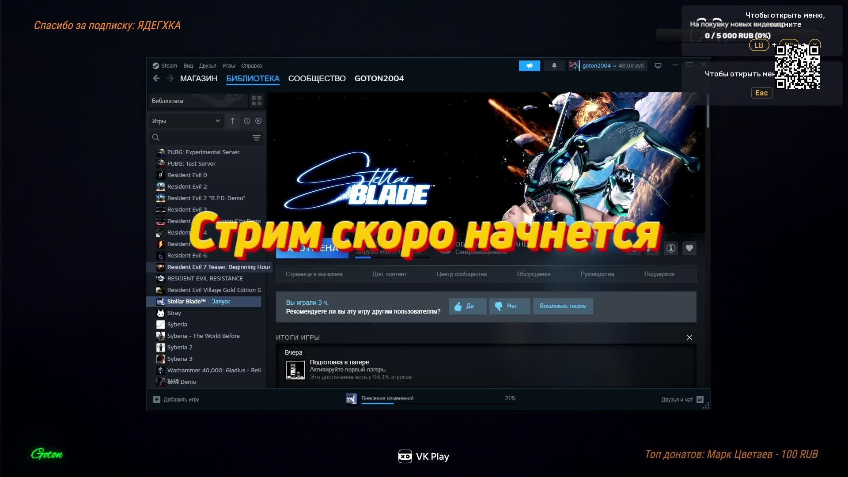Toggle ready-to-play filter icon
This screenshot has width=848, height=477.
pos(258,121)
